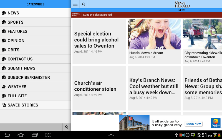Click the newspaper icon beside OBITS
This screenshot has width=222, height=139.
[x=4, y=50]
